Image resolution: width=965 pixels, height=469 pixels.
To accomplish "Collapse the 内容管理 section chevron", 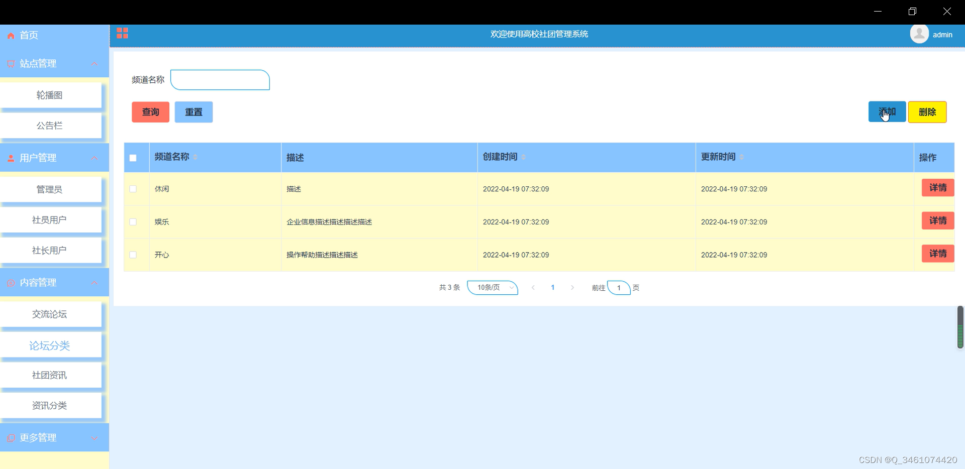I will pyautogui.click(x=94, y=283).
